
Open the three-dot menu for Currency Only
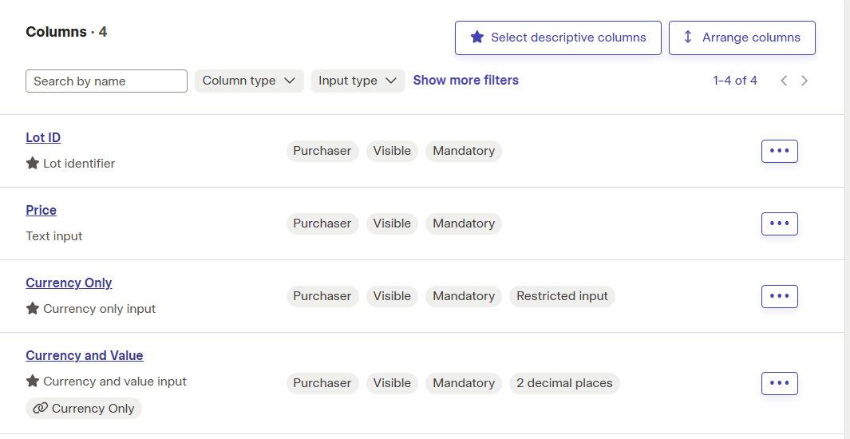780,296
